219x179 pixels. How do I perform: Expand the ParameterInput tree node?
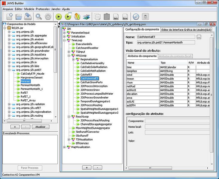65,33
